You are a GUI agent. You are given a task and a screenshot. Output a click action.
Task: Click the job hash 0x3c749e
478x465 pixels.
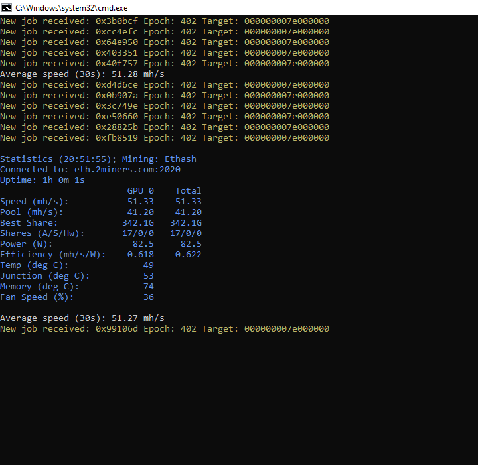(x=117, y=106)
